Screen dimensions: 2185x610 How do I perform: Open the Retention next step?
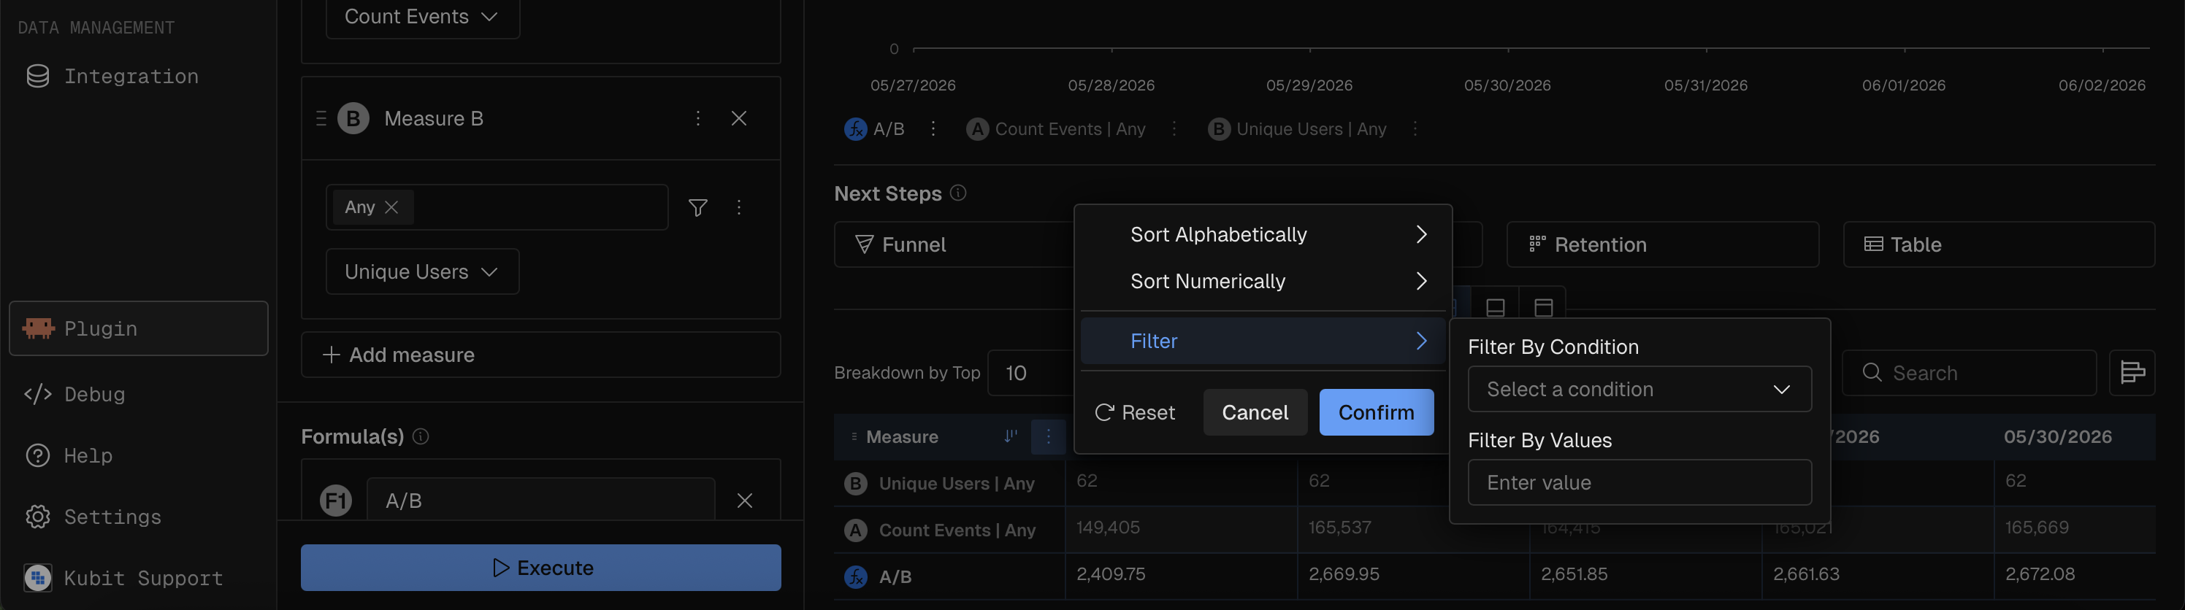click(1661, 245)
